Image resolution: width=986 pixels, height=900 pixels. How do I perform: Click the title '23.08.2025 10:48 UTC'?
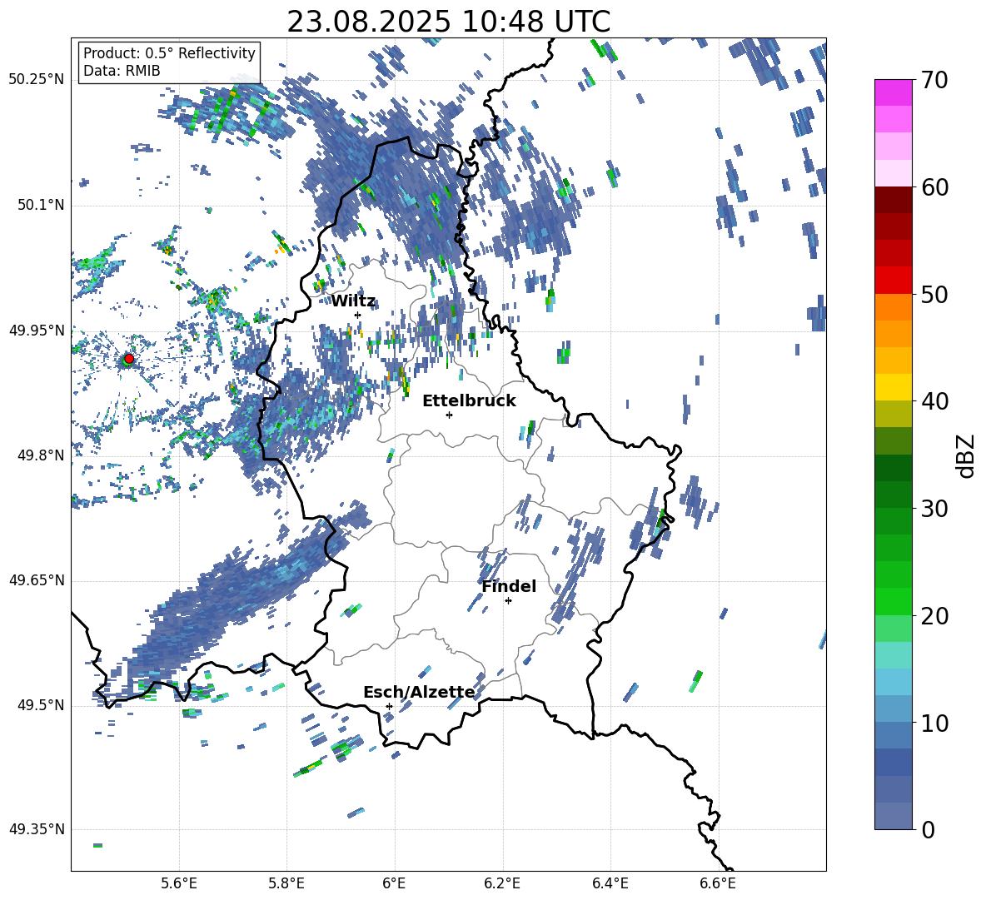click(448, 22)
